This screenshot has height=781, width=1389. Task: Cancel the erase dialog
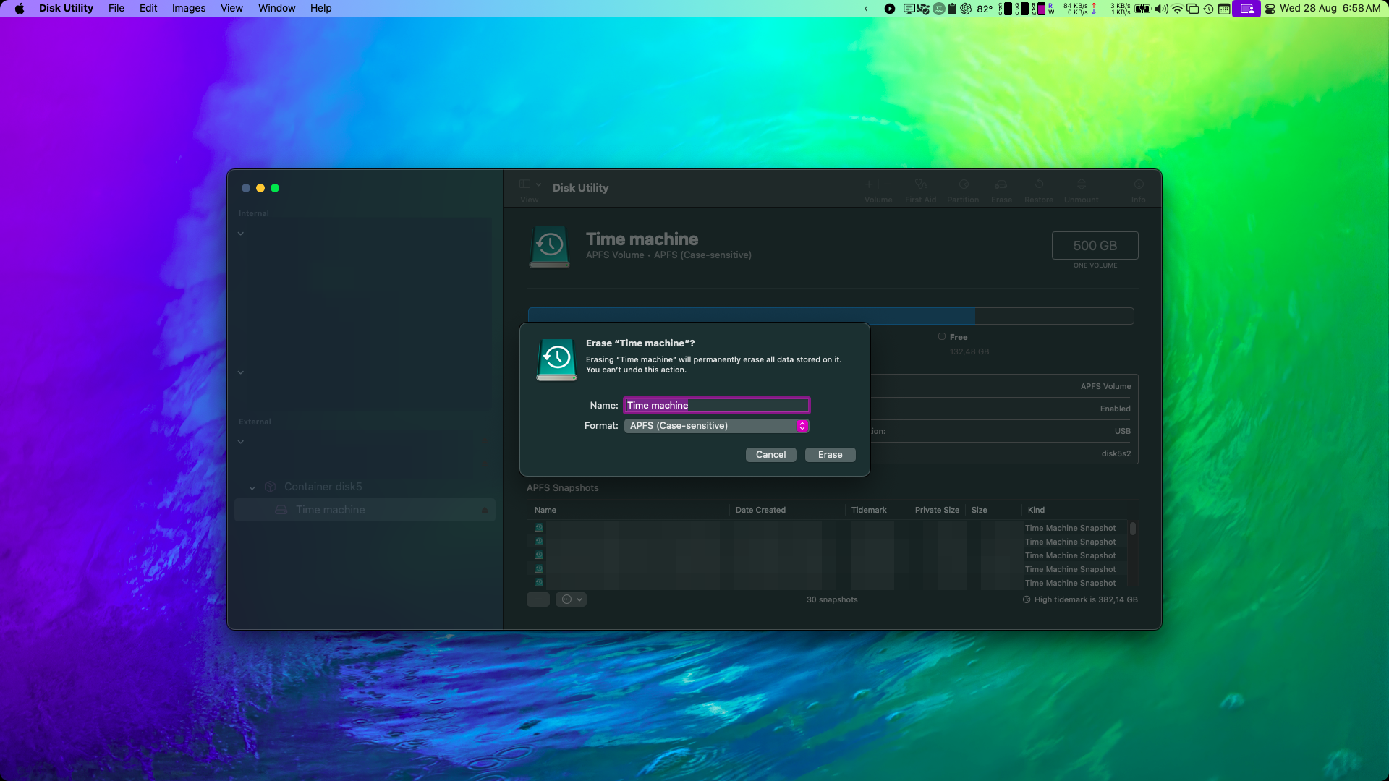tap(770, 454)
